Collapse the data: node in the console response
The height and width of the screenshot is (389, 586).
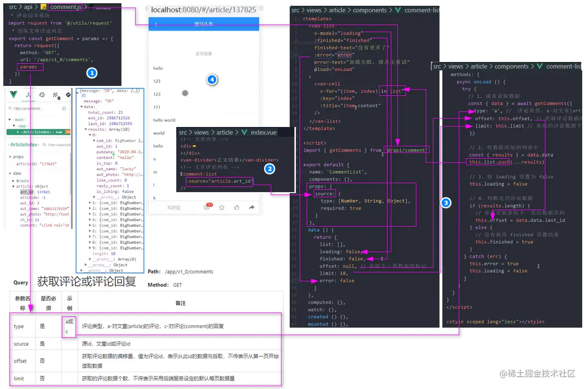pos(81,107)
